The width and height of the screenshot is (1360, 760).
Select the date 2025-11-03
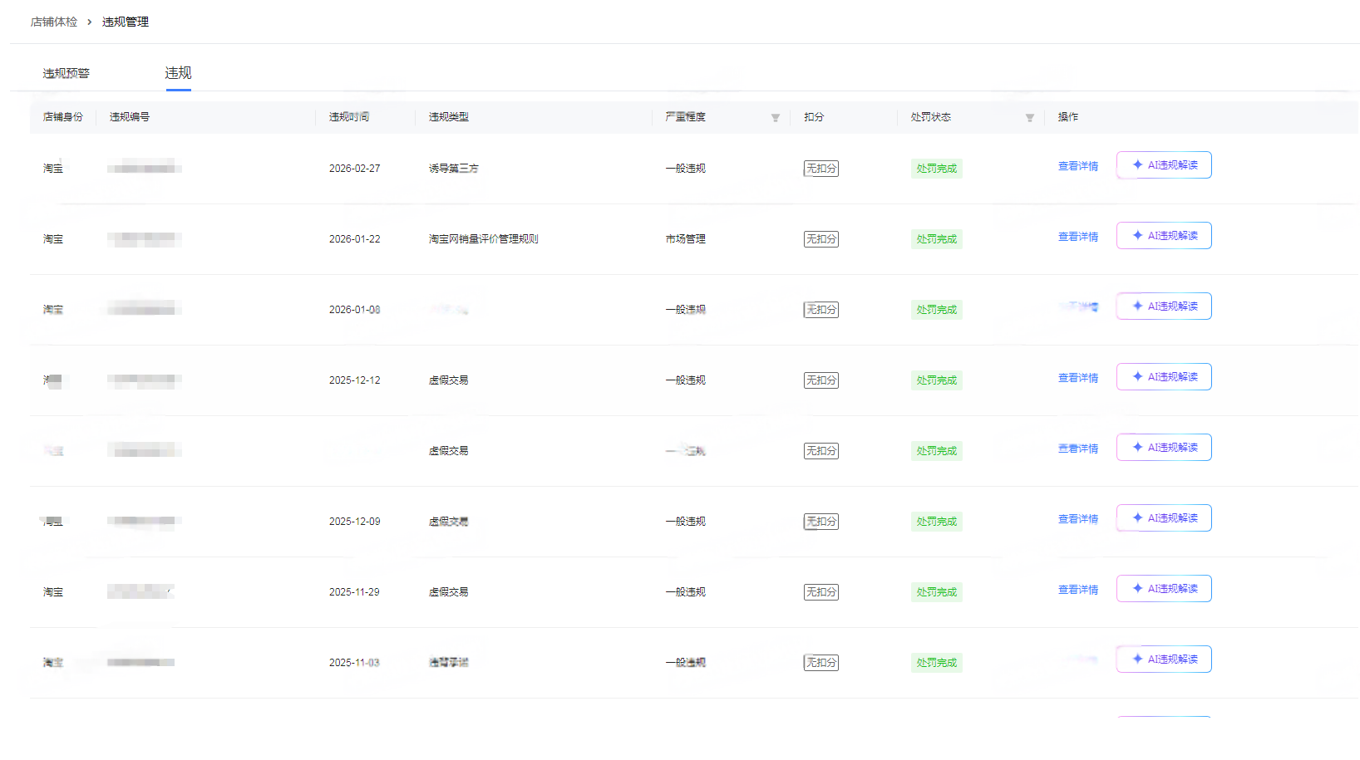(x=355, y=663)
